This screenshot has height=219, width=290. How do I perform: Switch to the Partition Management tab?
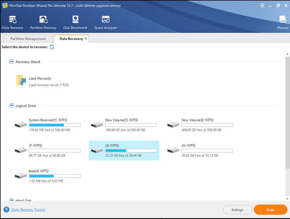pos(28,39)
